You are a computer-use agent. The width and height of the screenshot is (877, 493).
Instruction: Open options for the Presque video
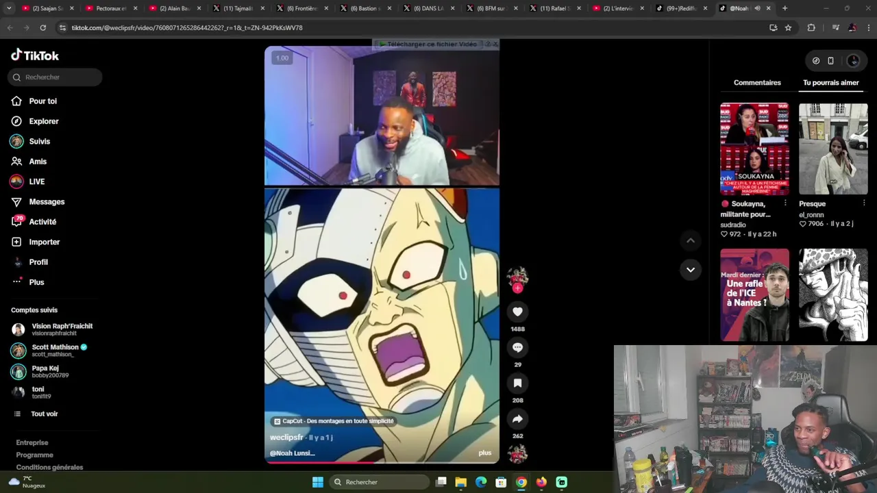click(x=863, y=203)
